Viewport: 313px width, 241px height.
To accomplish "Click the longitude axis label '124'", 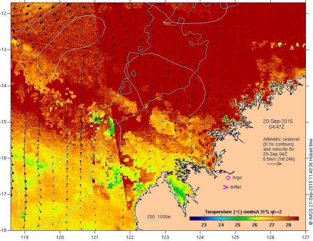I will pyautogui.click(x=200, y=237).
